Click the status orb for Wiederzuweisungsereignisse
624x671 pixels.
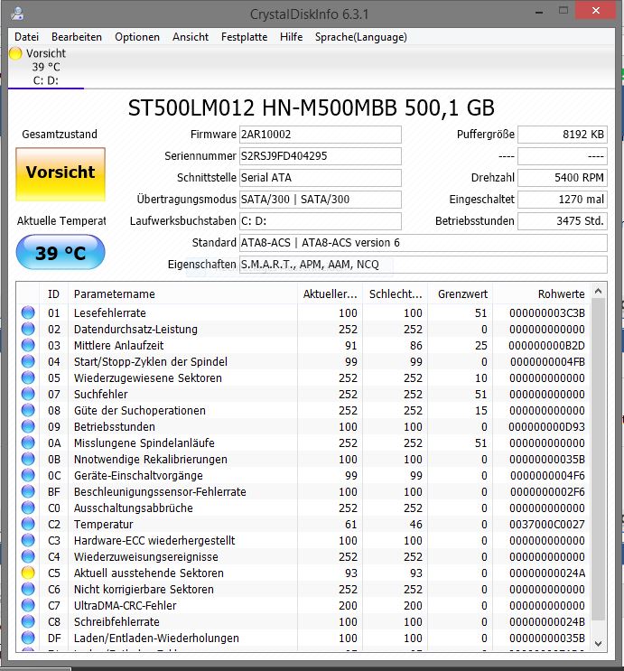coord(28,556)
